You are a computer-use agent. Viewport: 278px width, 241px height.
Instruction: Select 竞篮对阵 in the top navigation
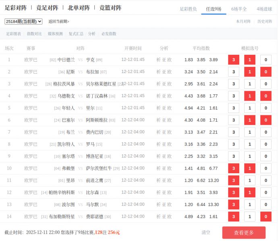point(110,8)
